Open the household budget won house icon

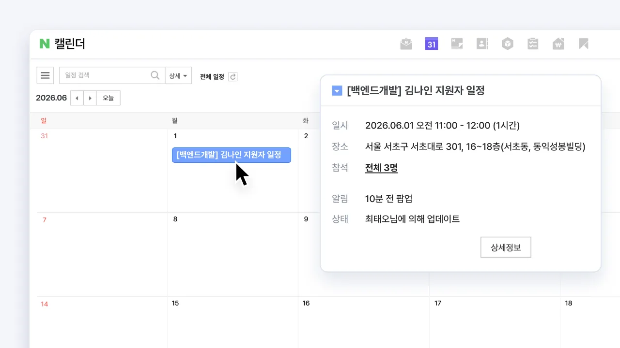pos(558,44)
